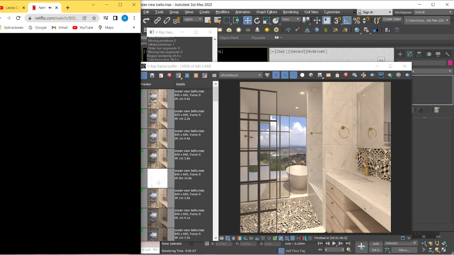Open the Group menu
454x255 pixels.
point(174,12)
